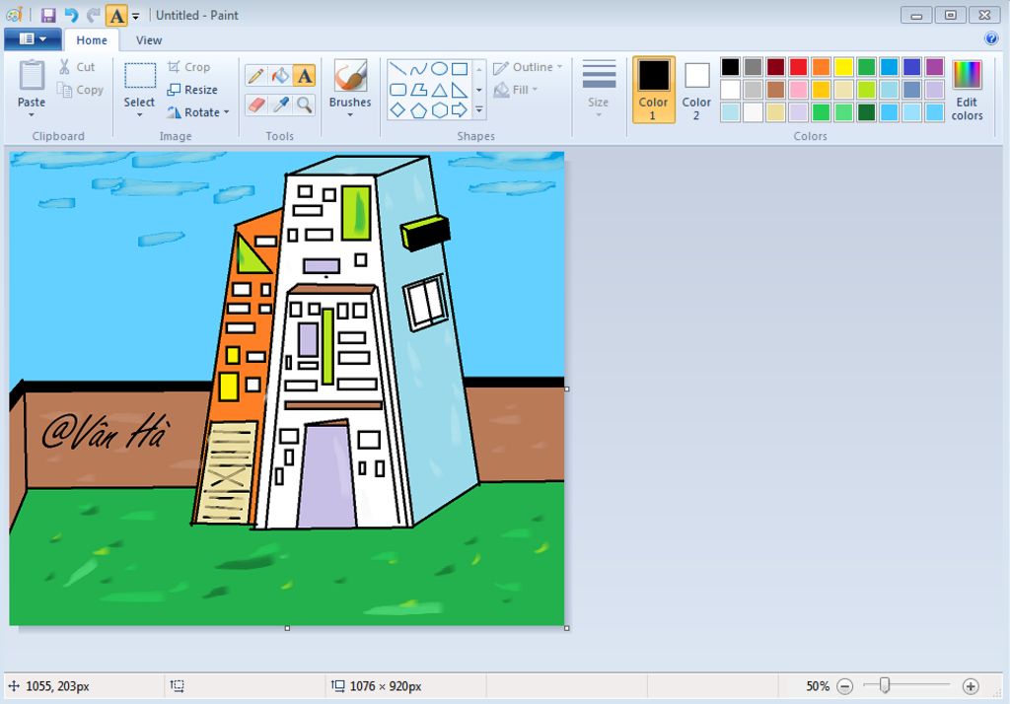Click the '50%' zoom level text
Screen dimensions: 1010x704
click(818, 686)
